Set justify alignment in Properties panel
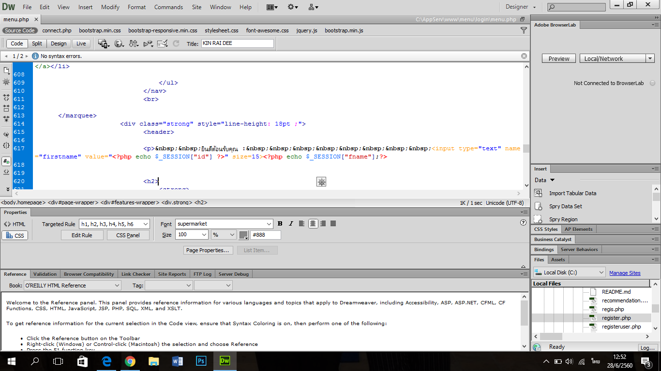The height and width of the screenshot is (371, 661). 333,224
